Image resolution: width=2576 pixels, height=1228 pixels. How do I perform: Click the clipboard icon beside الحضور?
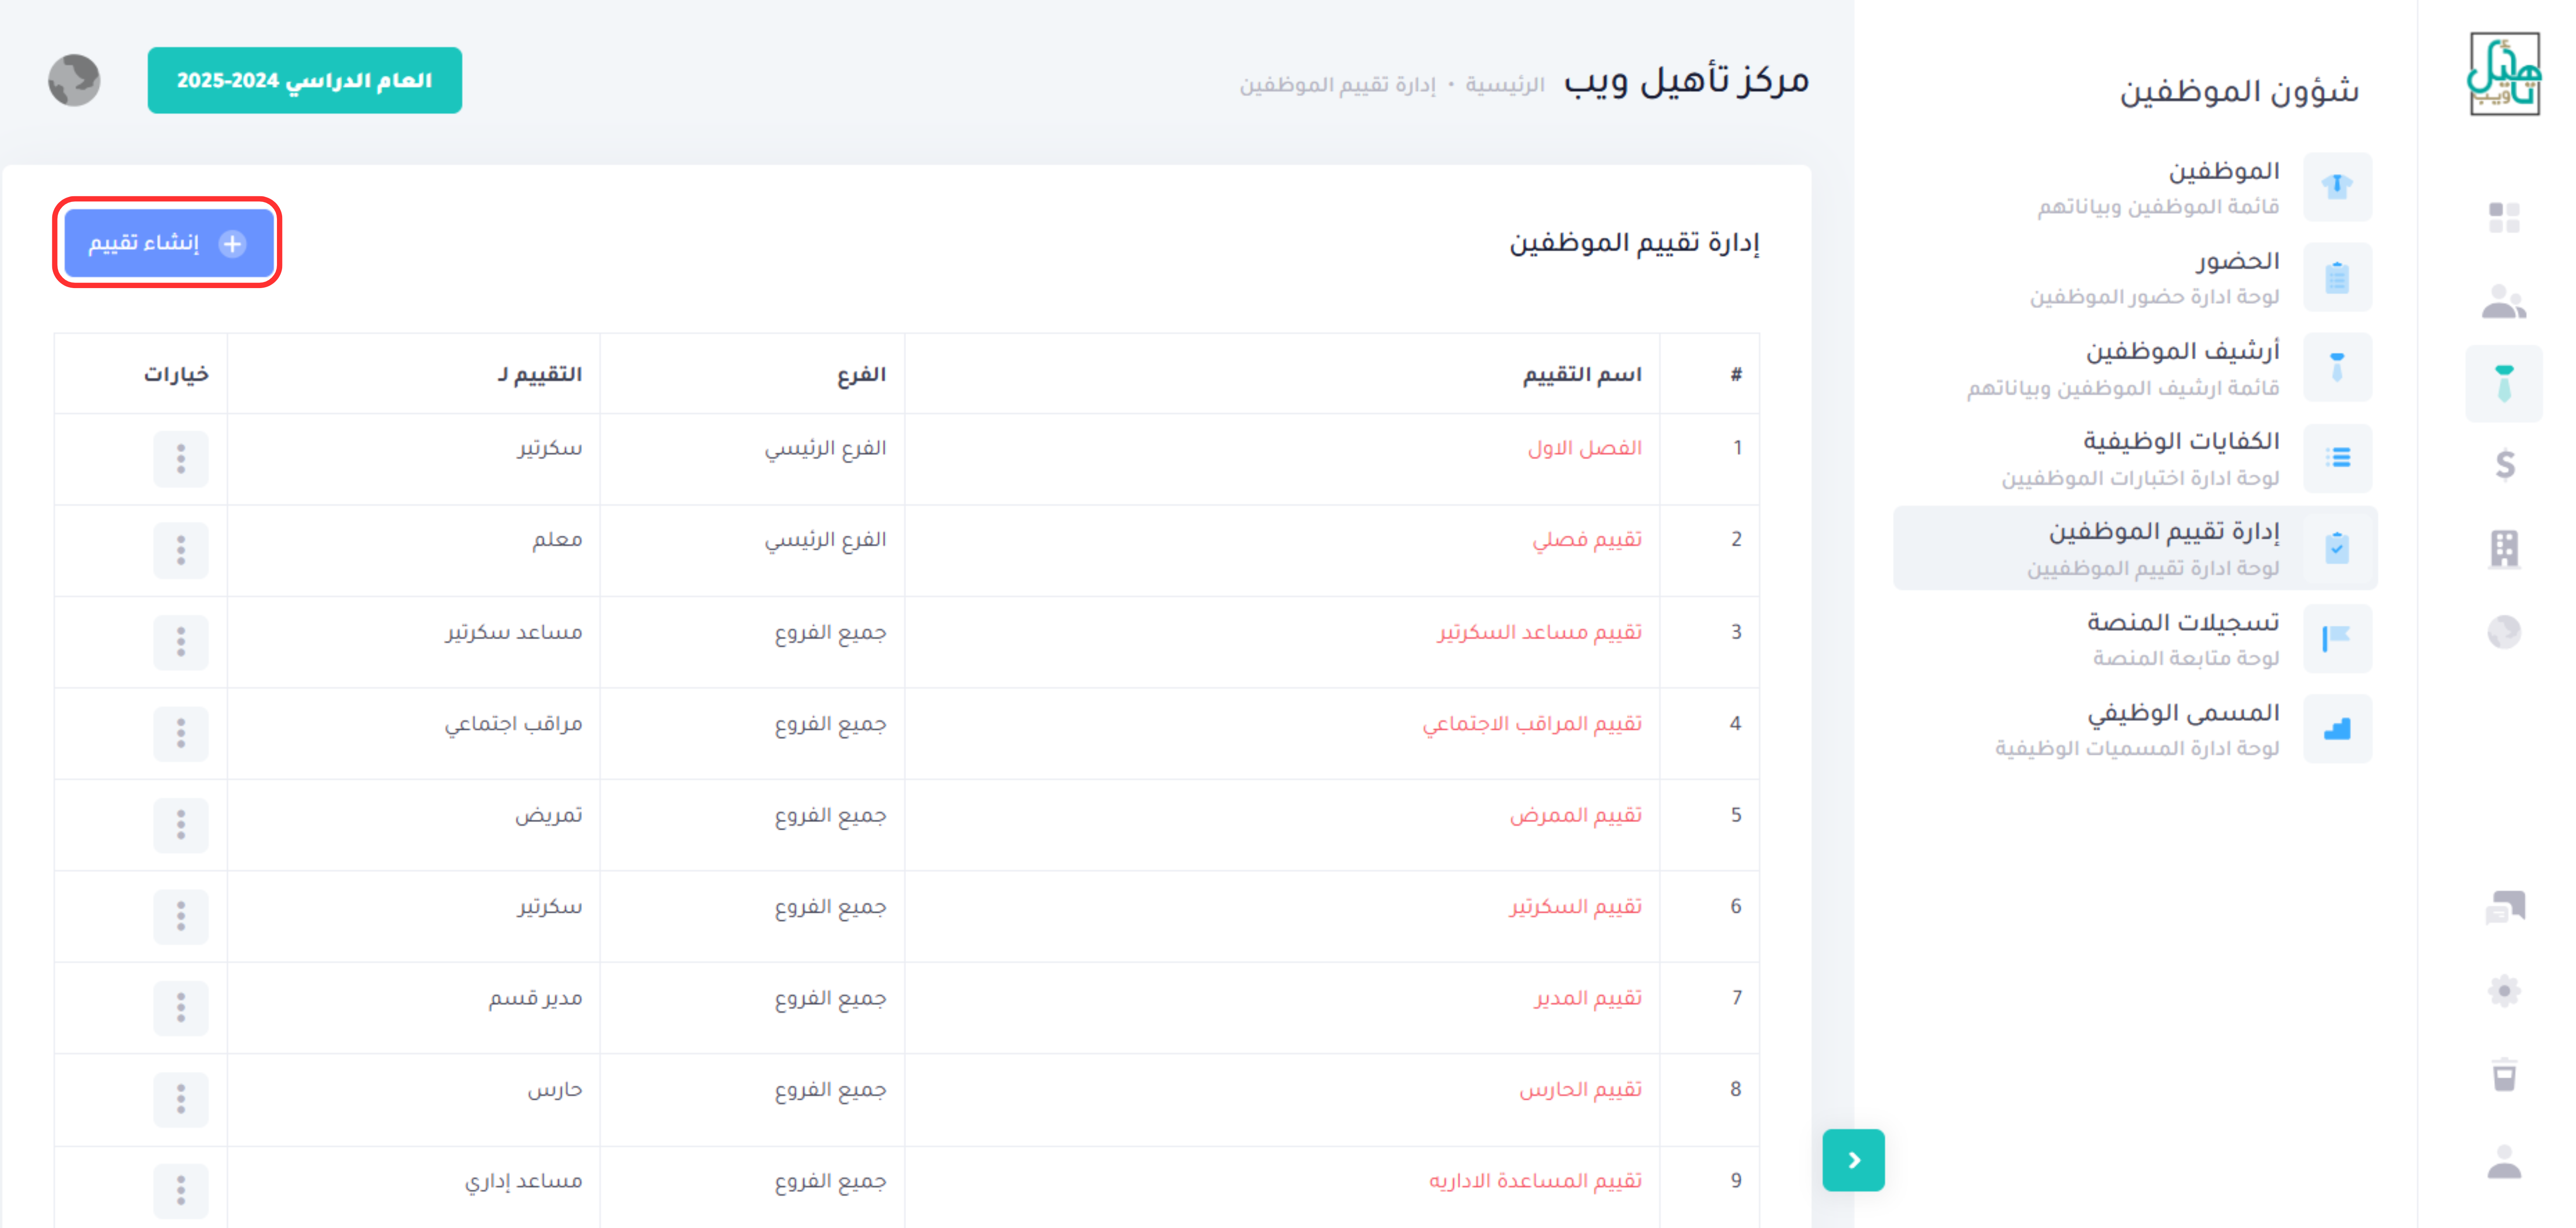2337,278
